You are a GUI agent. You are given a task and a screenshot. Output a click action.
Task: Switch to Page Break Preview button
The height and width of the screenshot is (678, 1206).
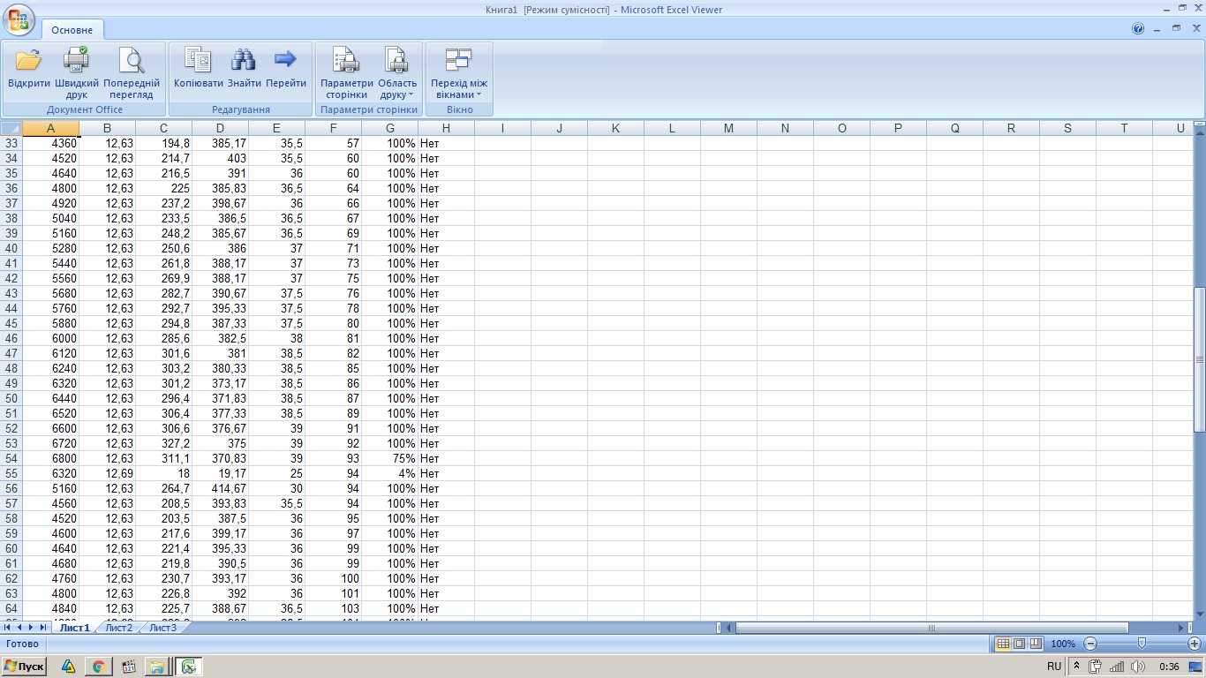(1036, 644)
